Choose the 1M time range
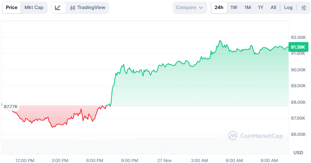The height and width of the screenshot is (163, 311). [x=247, y=7]
